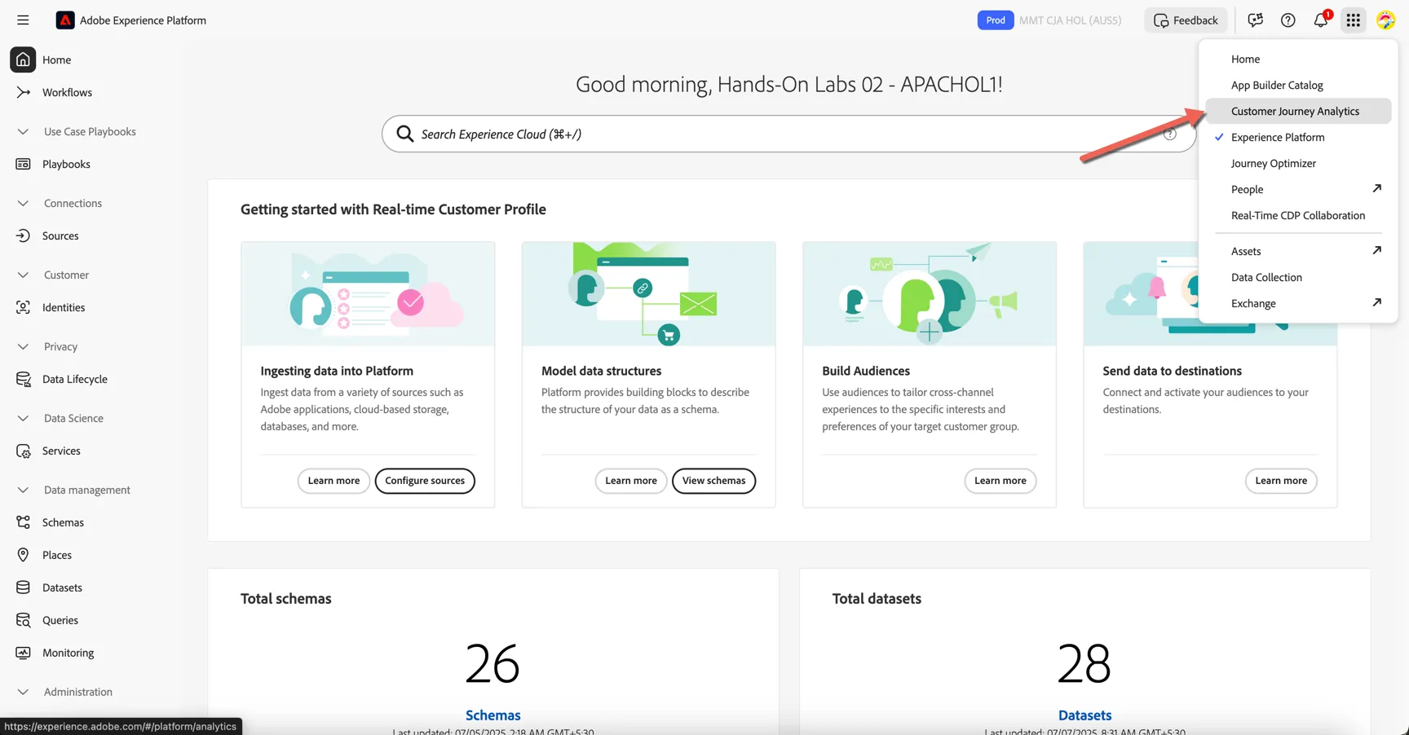Open Exchange from the app menu
Image resolution: width=1409 pixels, height=735 pixels.
click(1298, 304)
